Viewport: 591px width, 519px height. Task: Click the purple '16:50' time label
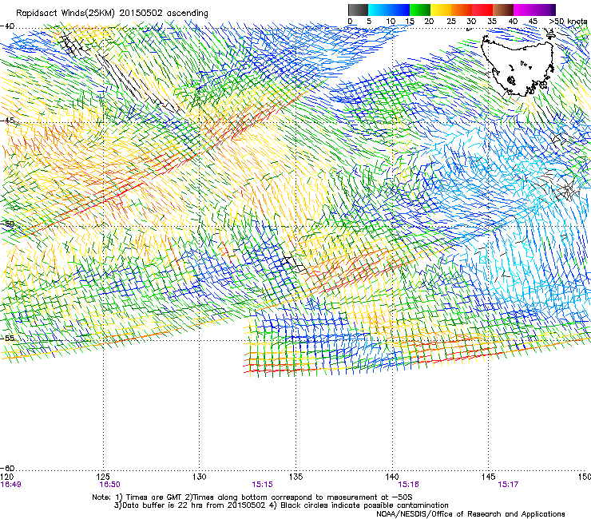[109, 485]
